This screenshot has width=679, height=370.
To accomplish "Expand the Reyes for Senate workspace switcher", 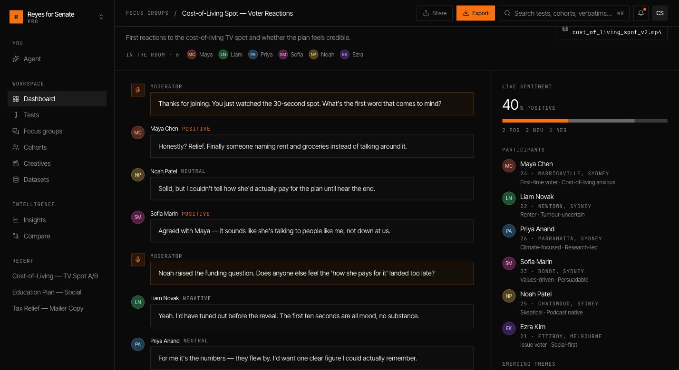I will coord(101,17).
